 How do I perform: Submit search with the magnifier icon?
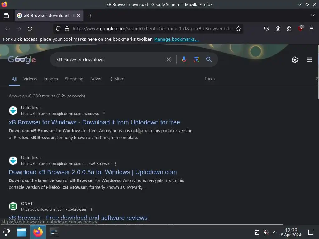[x=209, y=59]
